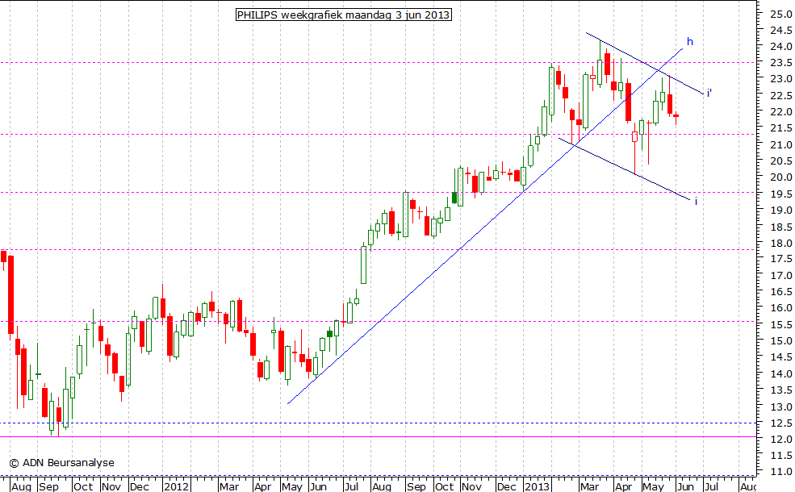Image resolution: width=795 pixels, height=492 pixels.
Task: Click the 15.0 price axis label
Action: [780, 341]
